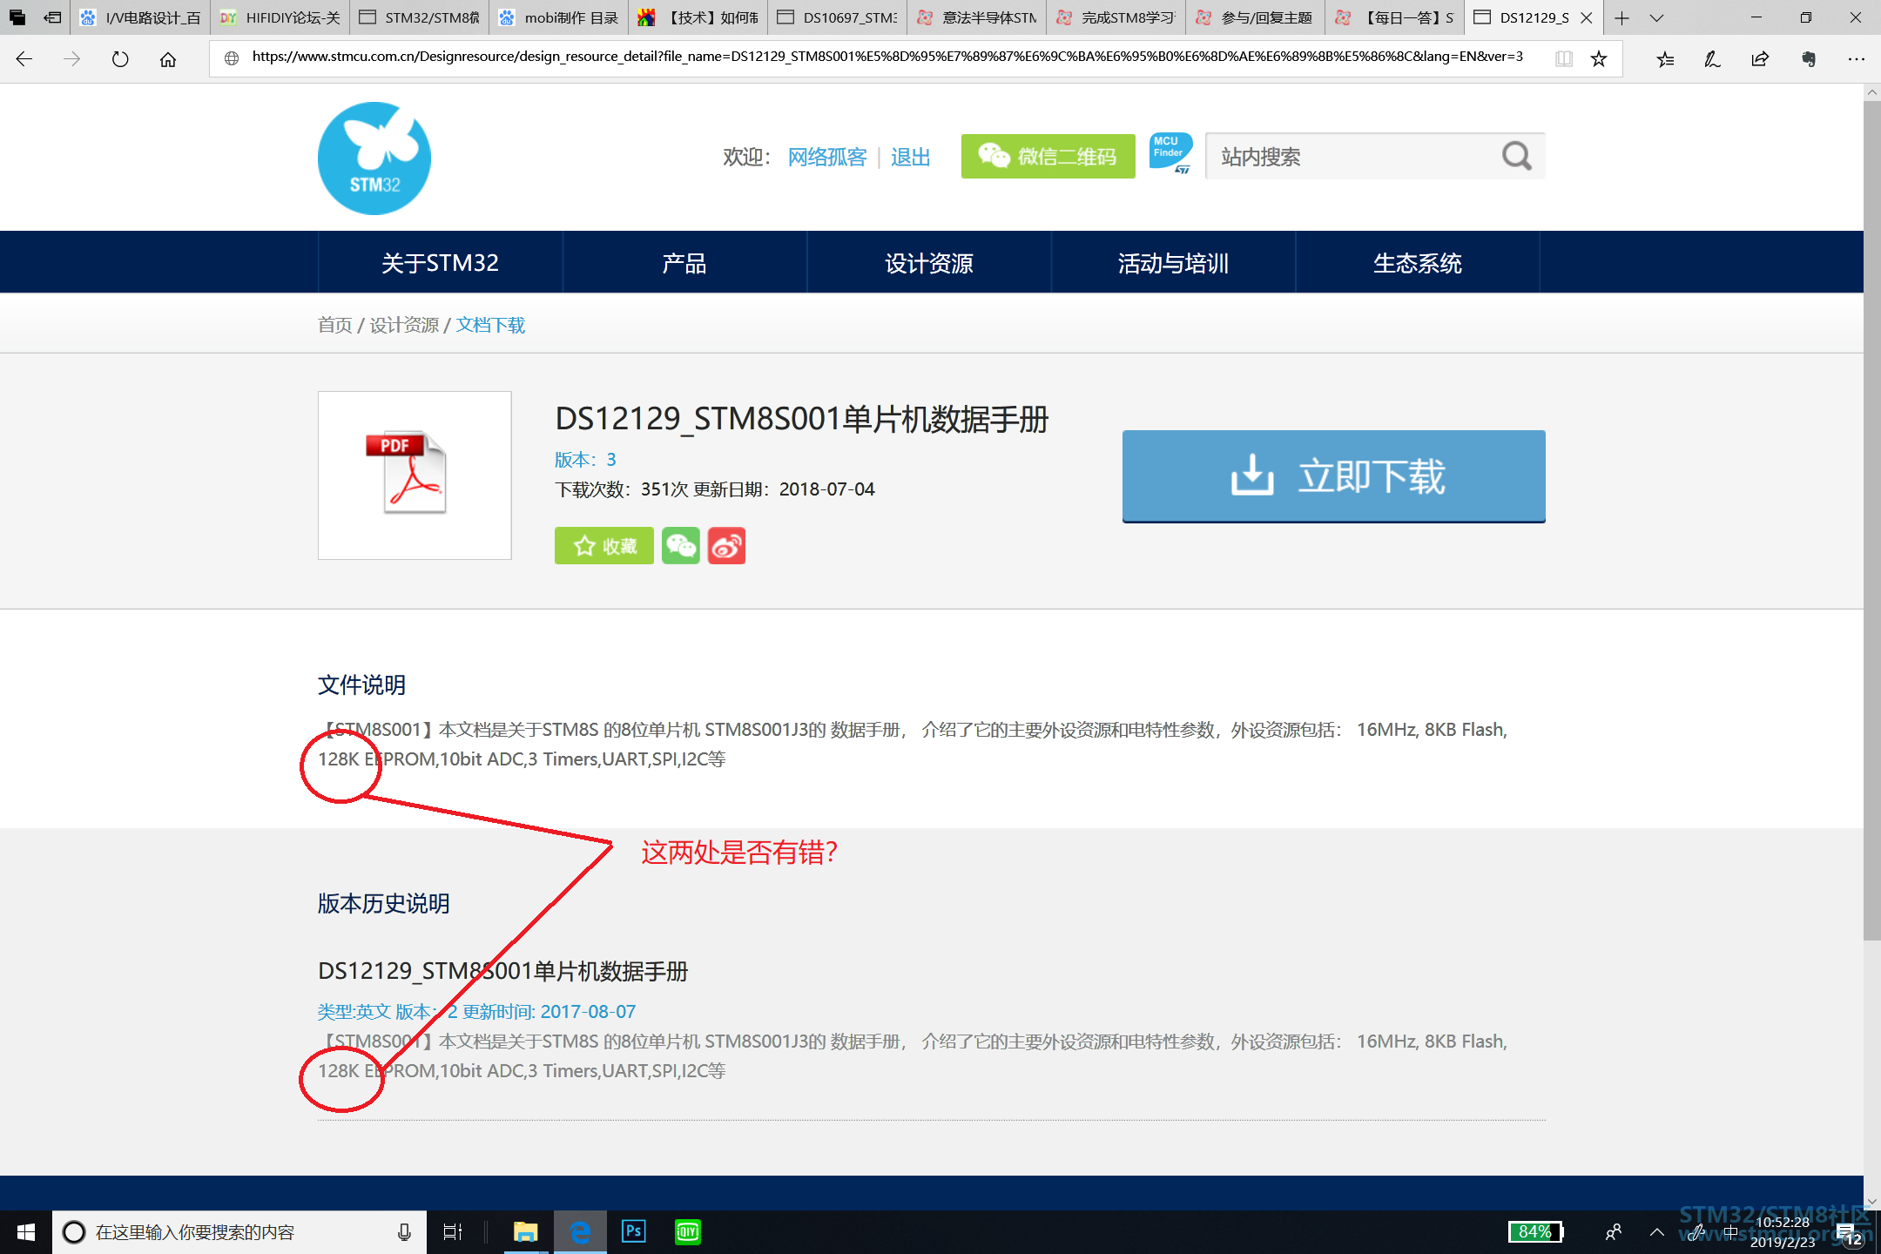Image resolution: width=1881 pixels, height=1254 pixels.
Task: Click the 设计资源 breadcrumb link
Action: (x=404, y=325)
